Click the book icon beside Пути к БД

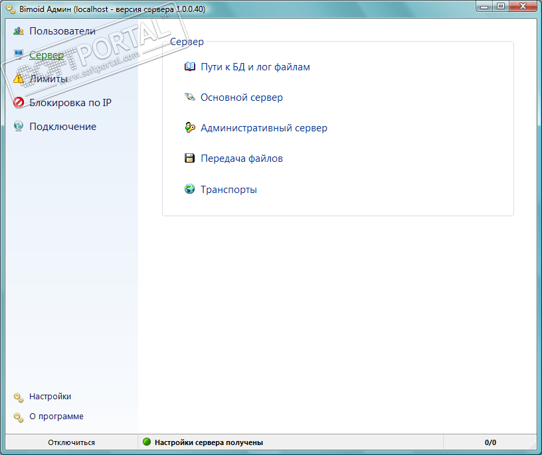tap(189, 66)
